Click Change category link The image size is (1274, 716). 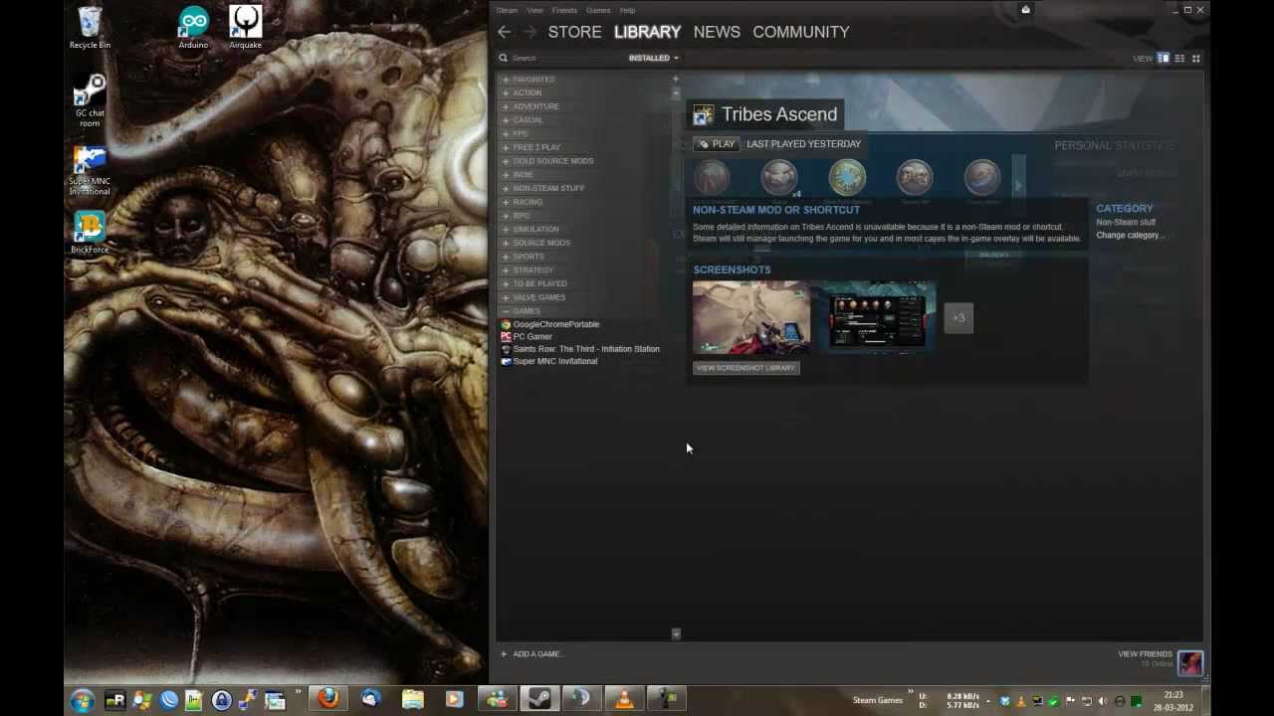(1130, 236)
